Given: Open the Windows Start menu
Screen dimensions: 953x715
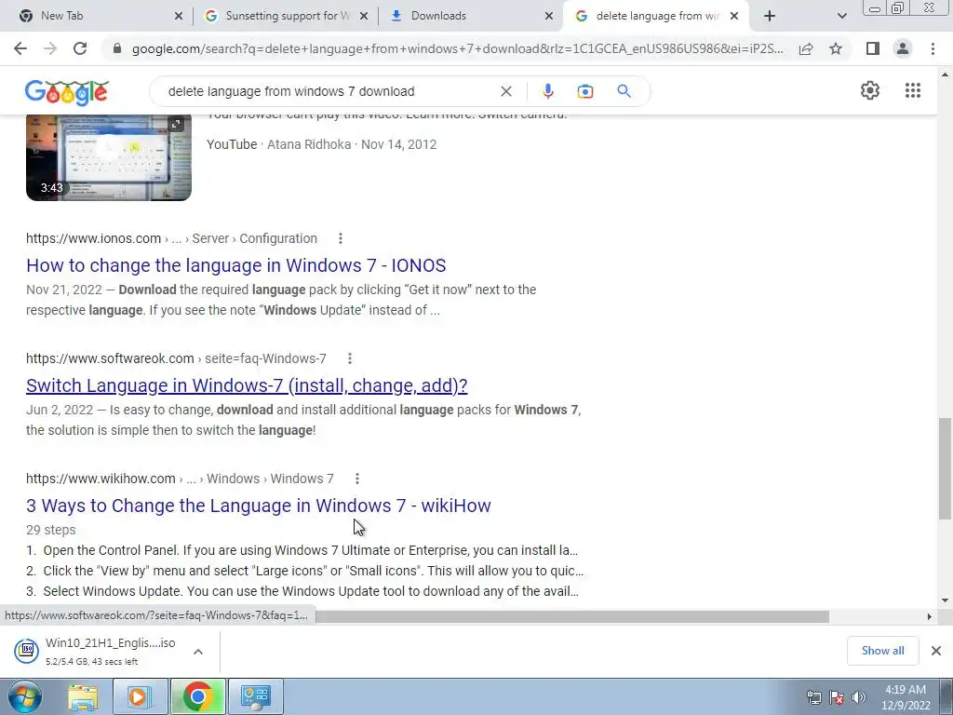Looking at the screenshot, I should click(x=24, y=696).
